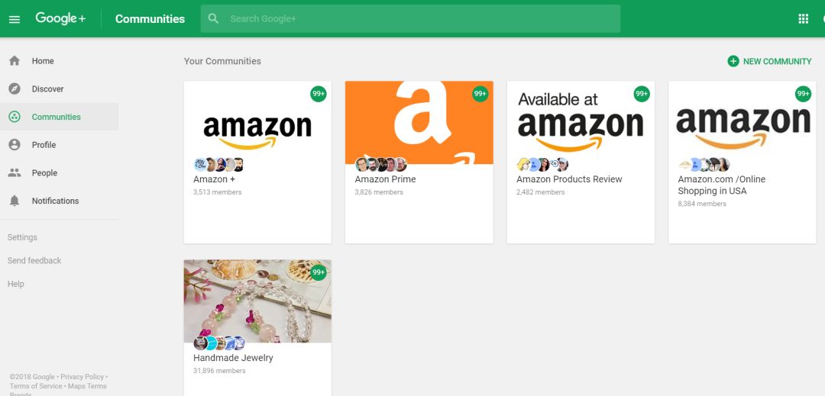This screenshot has height=396, width=825.
Task: Click NEW COMMUNITY button text
Action: (777, 62)
